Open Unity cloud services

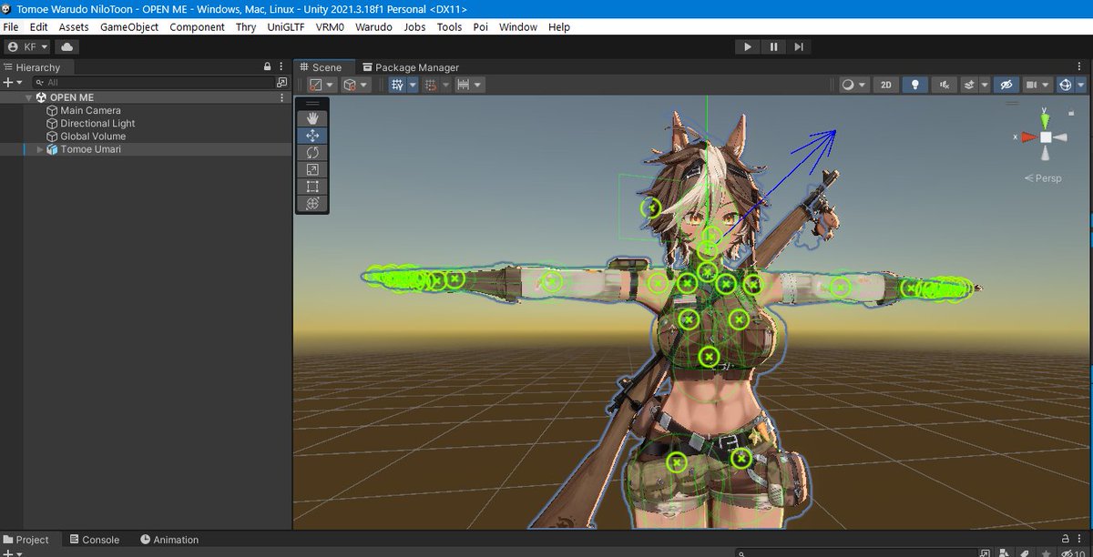click(68, 46)
